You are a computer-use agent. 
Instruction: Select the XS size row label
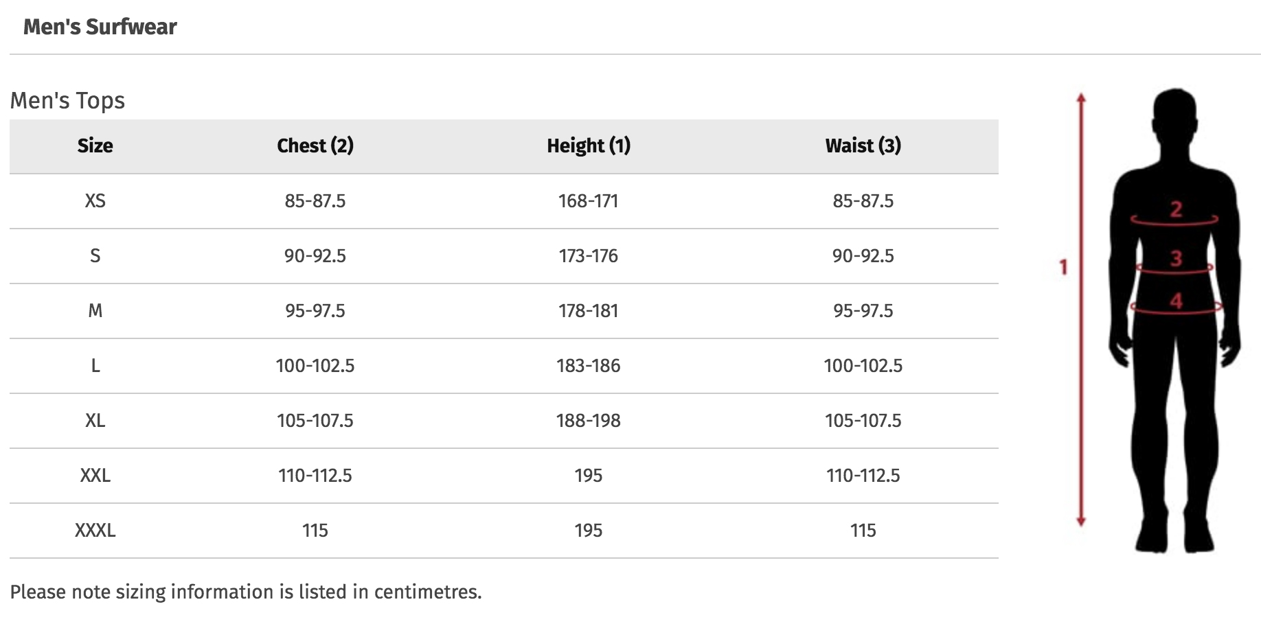[x=95, y=200]
